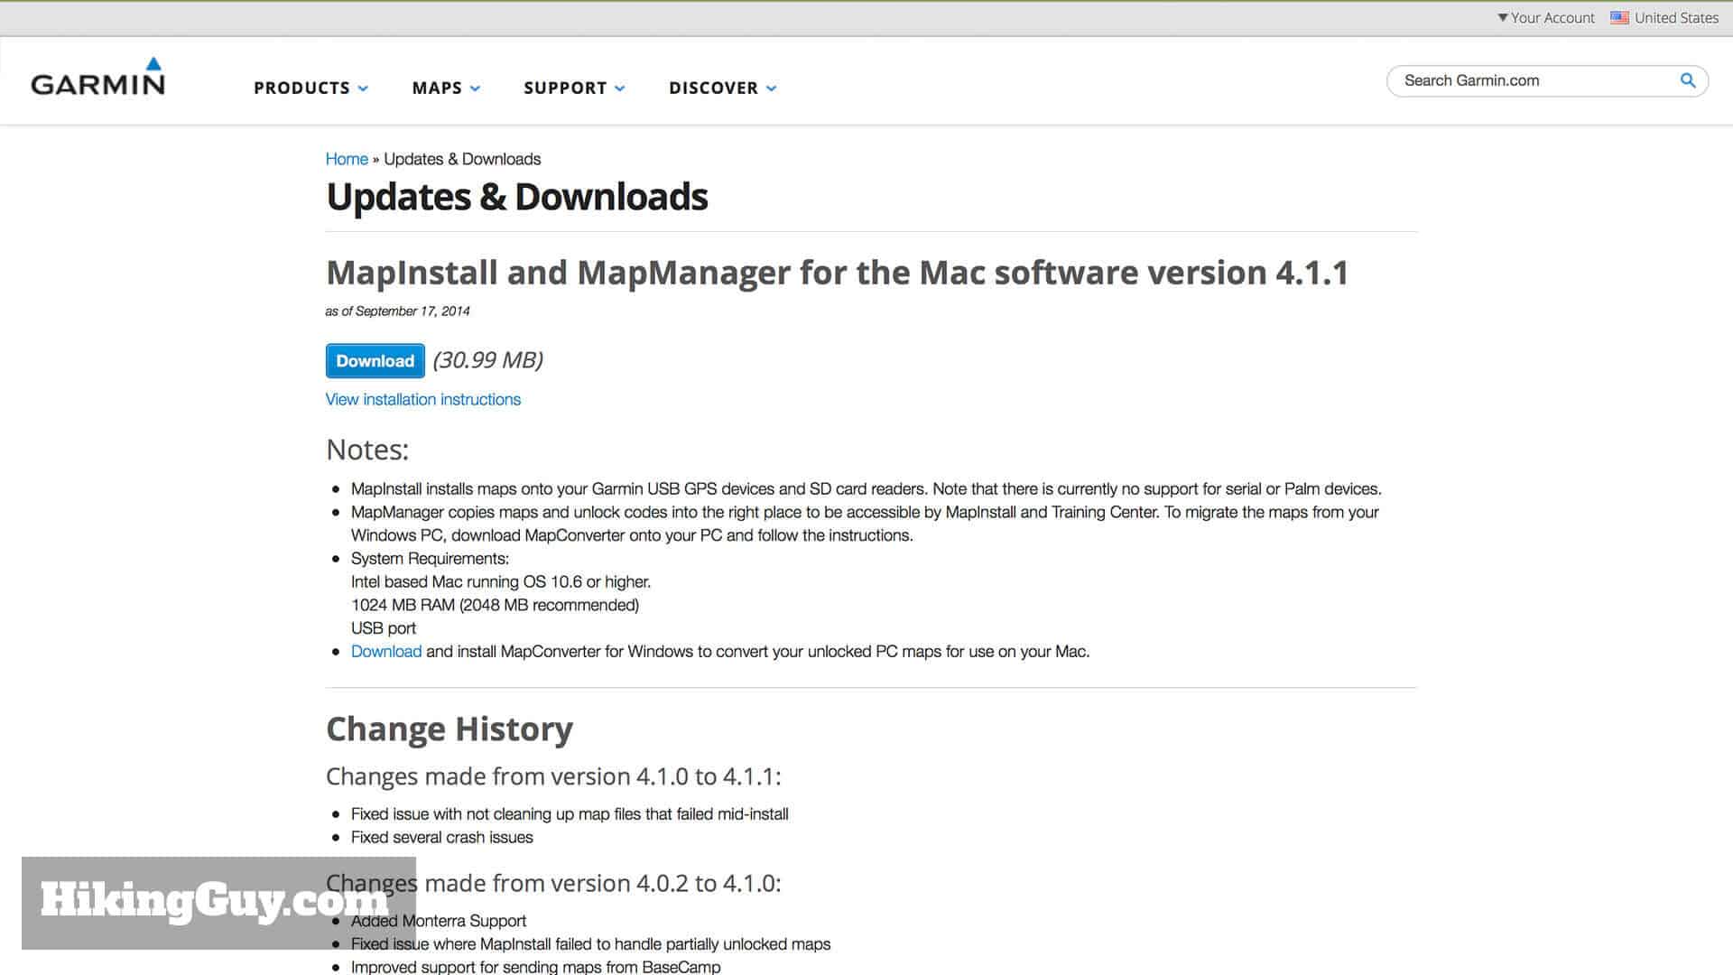
Task: Select the United States region link
Action: point(1676,17)
